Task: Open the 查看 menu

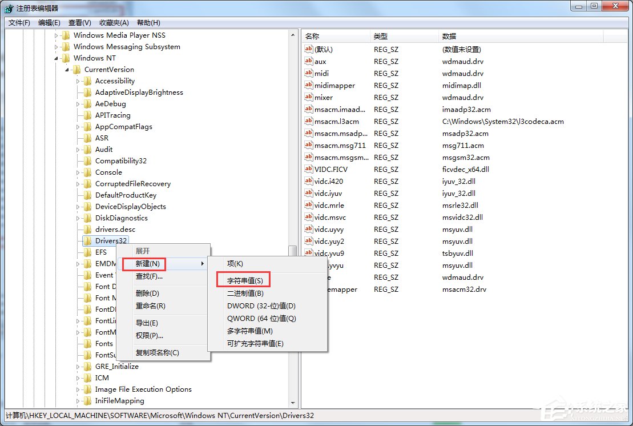Action: tap(79, 22)
